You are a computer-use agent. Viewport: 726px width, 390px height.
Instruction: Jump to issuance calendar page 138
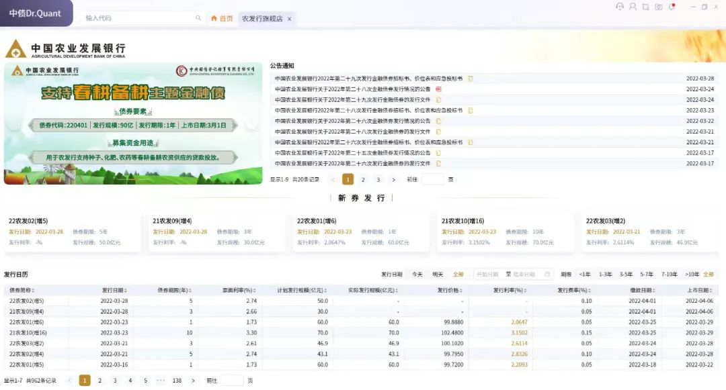[177, 381]
